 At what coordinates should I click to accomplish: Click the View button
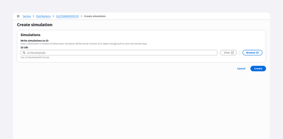click(228, 53)
